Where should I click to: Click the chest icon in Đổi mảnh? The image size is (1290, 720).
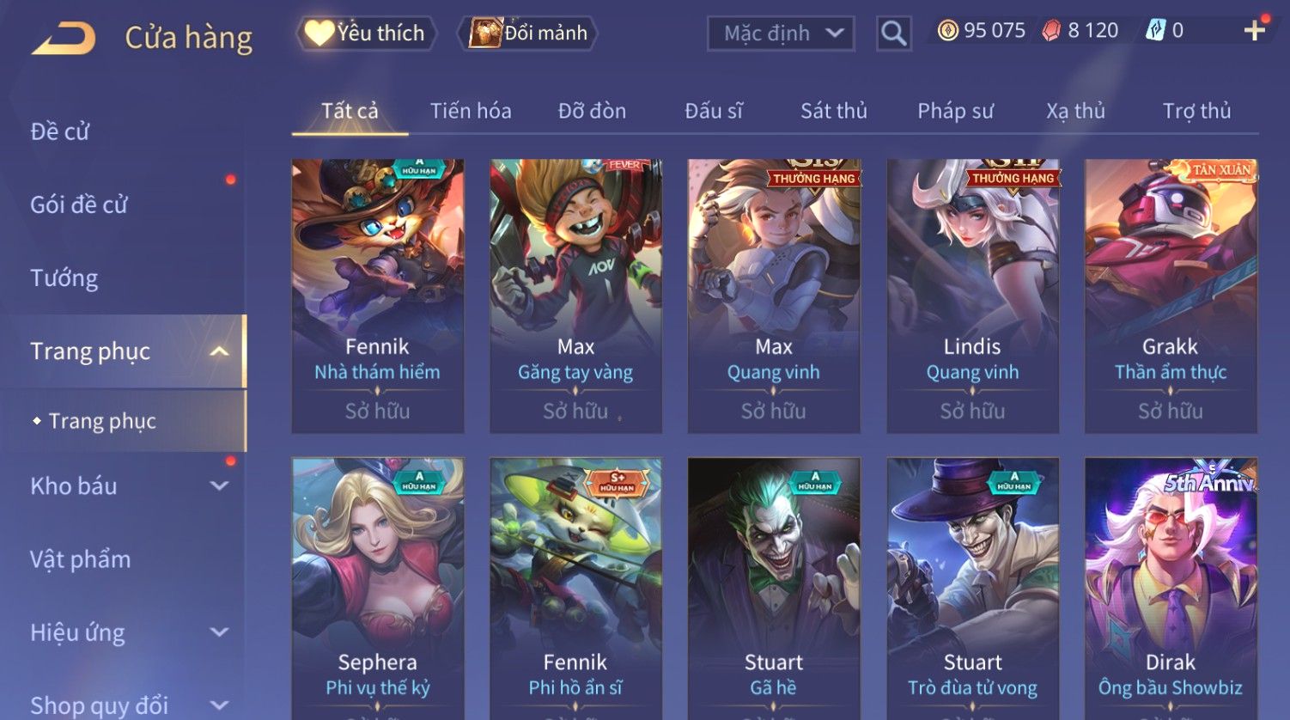(485, 33)
